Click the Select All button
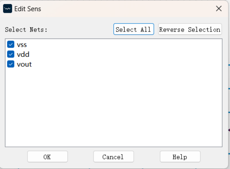Image resolution: width=230 pixels, height=169 pixels. (x=134, y=29)
